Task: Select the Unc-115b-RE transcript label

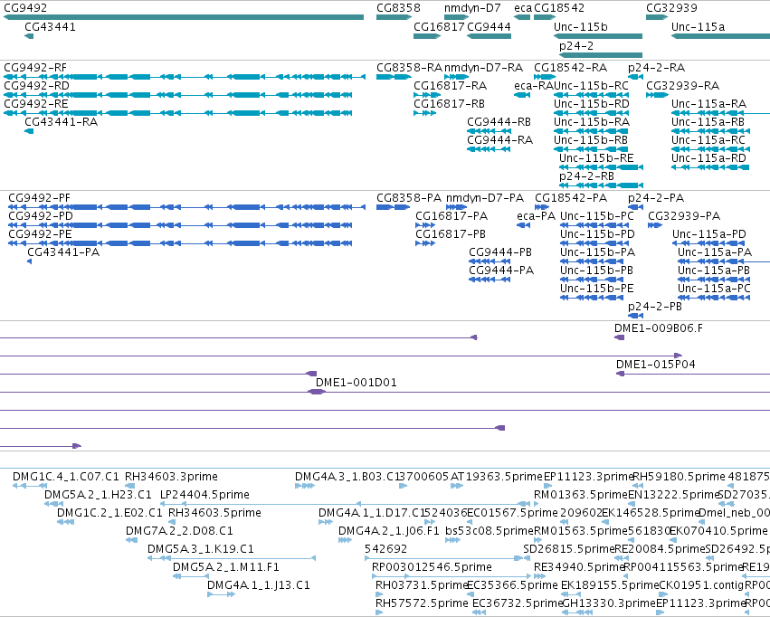Action: [x=596, y=158]
